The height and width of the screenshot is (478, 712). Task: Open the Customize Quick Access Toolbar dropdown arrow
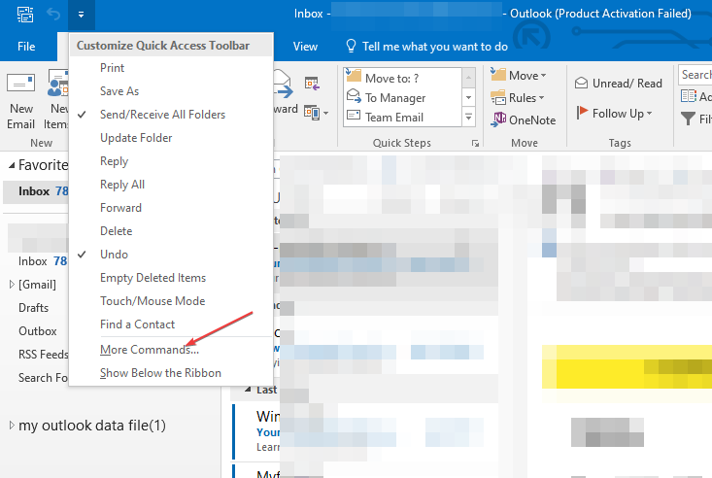pos(82,15)
